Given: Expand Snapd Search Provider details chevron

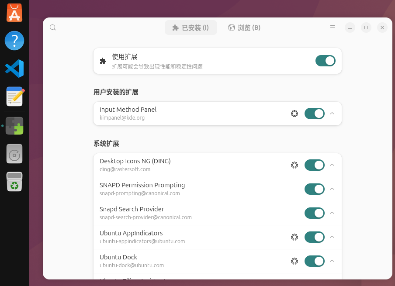Looking at the screenshot, I should (332, 213).
